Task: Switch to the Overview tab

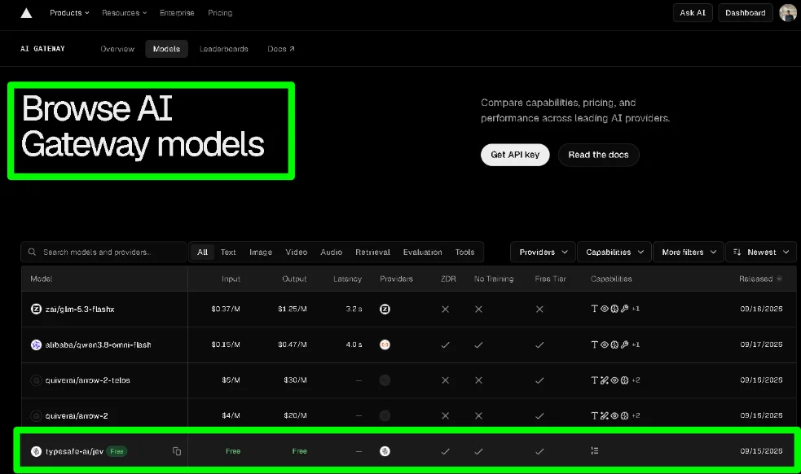Action: click(117, 49)
